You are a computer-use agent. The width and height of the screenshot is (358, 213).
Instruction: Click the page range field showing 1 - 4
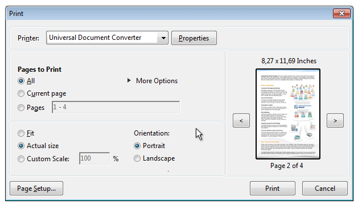(116, 107)
